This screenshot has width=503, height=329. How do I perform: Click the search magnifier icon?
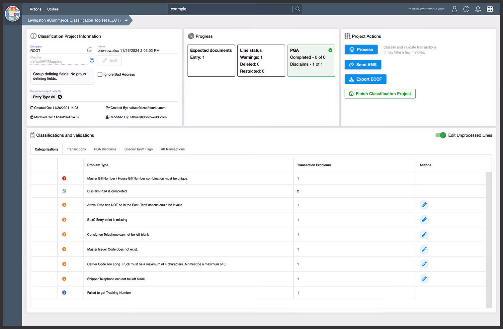click(x=298, y=9)
